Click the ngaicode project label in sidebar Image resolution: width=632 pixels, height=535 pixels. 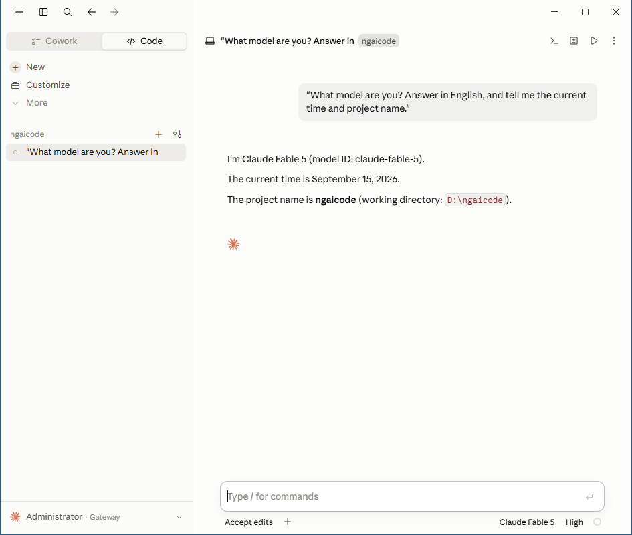[x=27, y=134]
